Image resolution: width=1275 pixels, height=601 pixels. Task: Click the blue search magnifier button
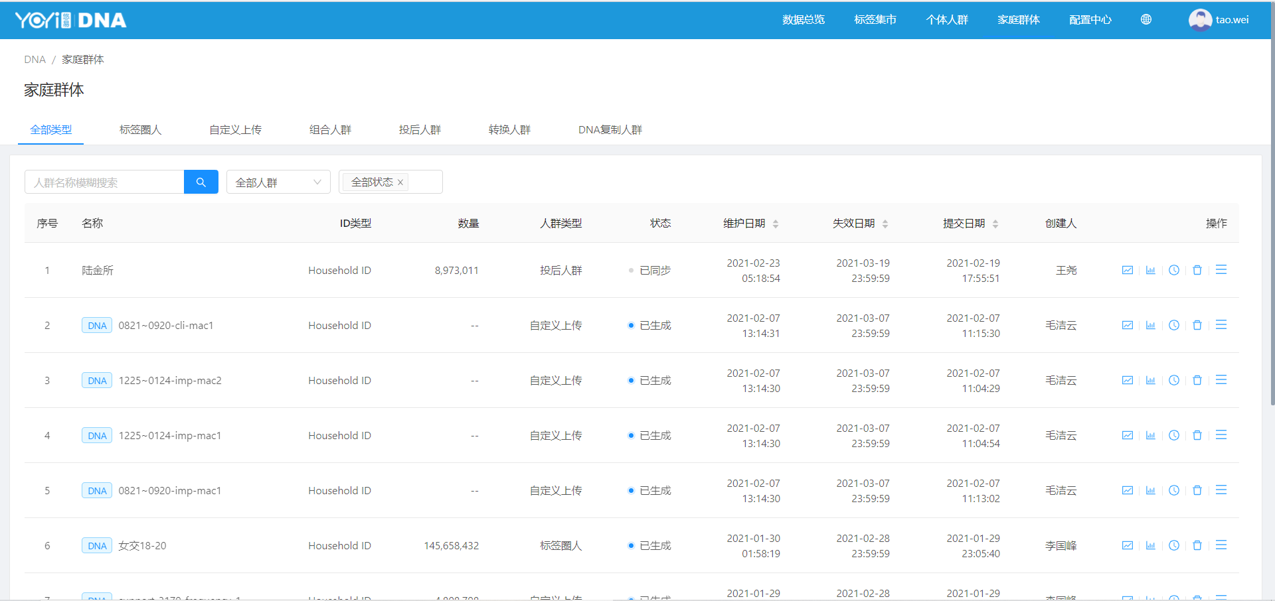click(x=201, y=182)
